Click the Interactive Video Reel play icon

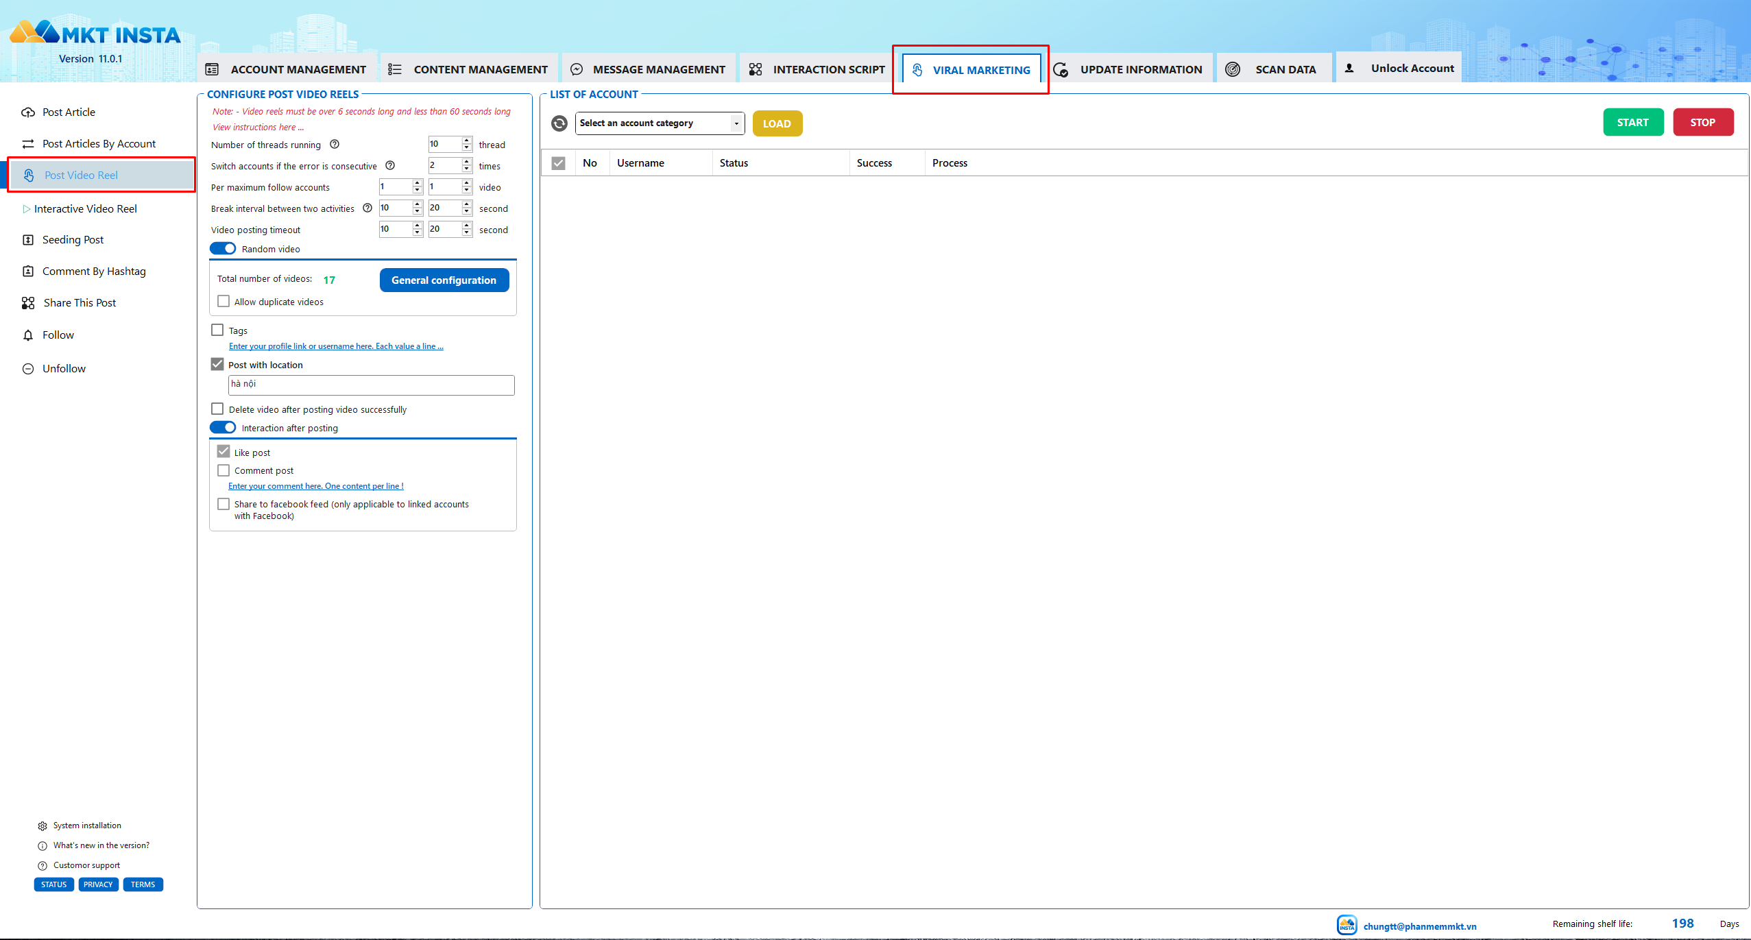coord(26,209)
